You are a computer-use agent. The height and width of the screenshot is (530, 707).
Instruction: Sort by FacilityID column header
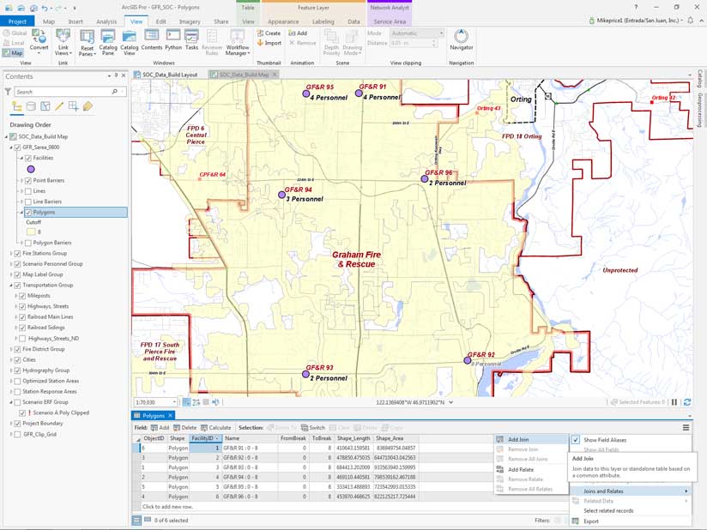click(x=206, y=438)
